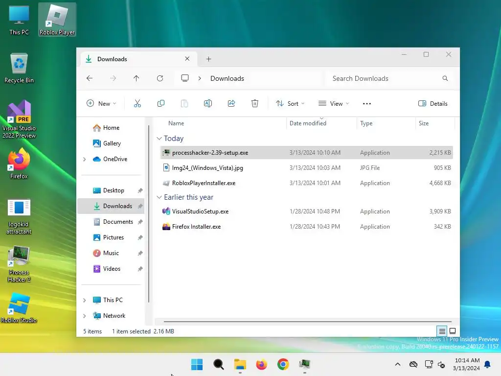Open Gallery in the navigation pane
This screenshot has height=376, width=501.
(x=111, y=143)
